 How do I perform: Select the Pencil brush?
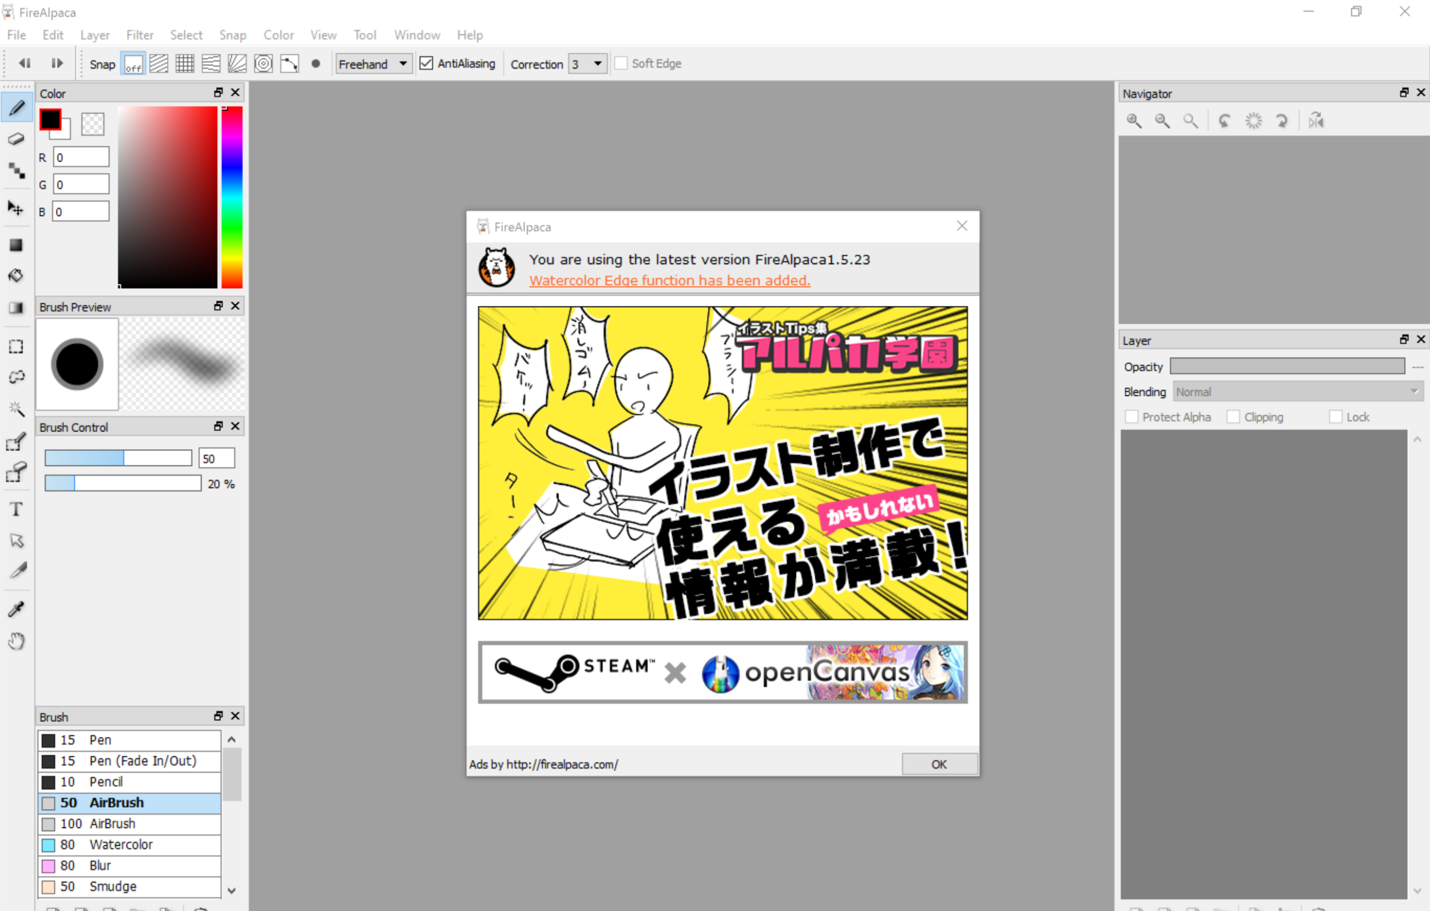[x=129, y=782]
